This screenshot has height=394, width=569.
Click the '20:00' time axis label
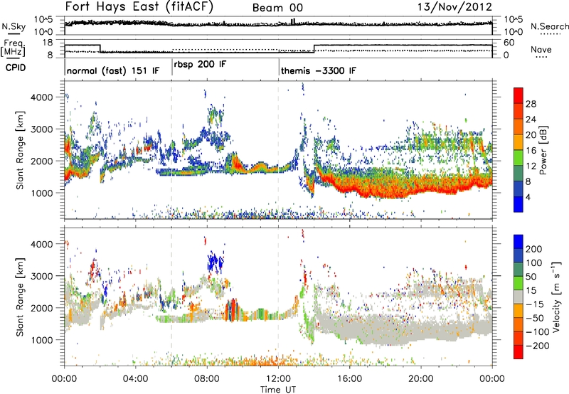click(x=420, y=379)
